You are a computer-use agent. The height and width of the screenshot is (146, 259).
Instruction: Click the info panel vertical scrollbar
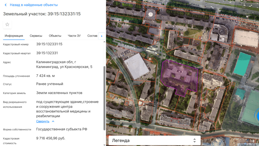coord(104,98)
